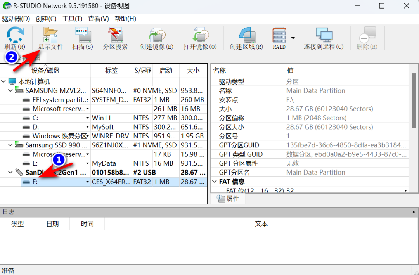Open the dropdown arrow on the C: row
Viewport: 419px width, 275px height.
(x=88, y=118)
